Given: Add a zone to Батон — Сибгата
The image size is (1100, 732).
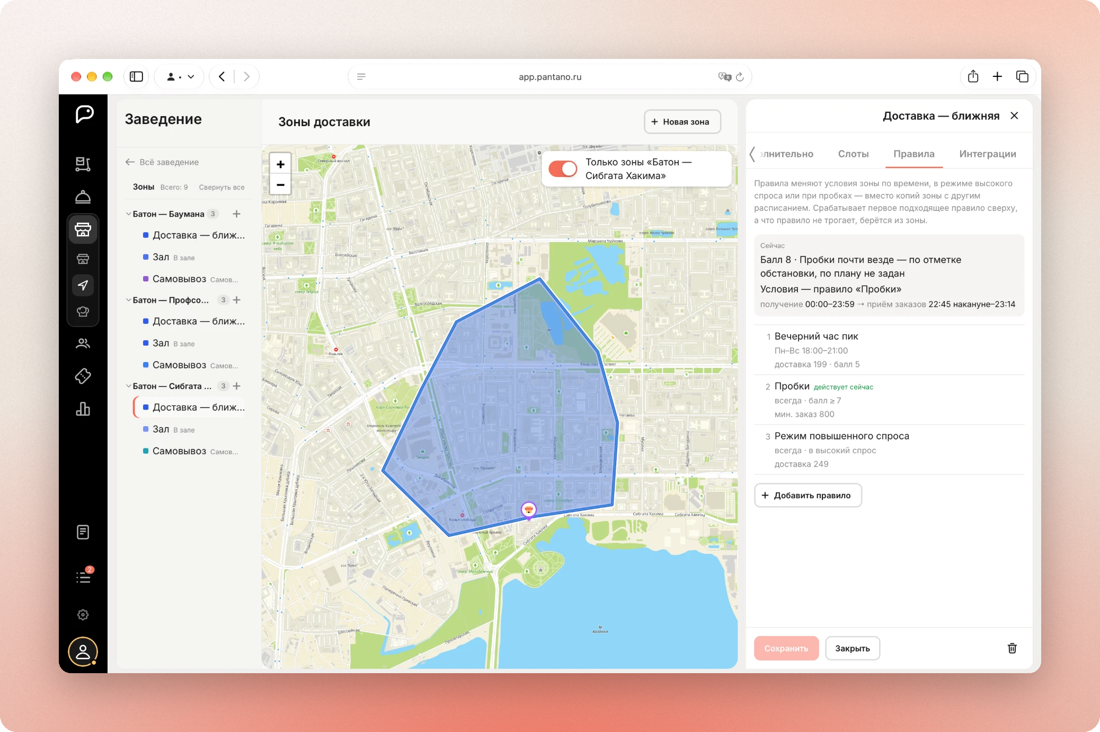Looking at the screenshot, I should (x=236, y=386).
